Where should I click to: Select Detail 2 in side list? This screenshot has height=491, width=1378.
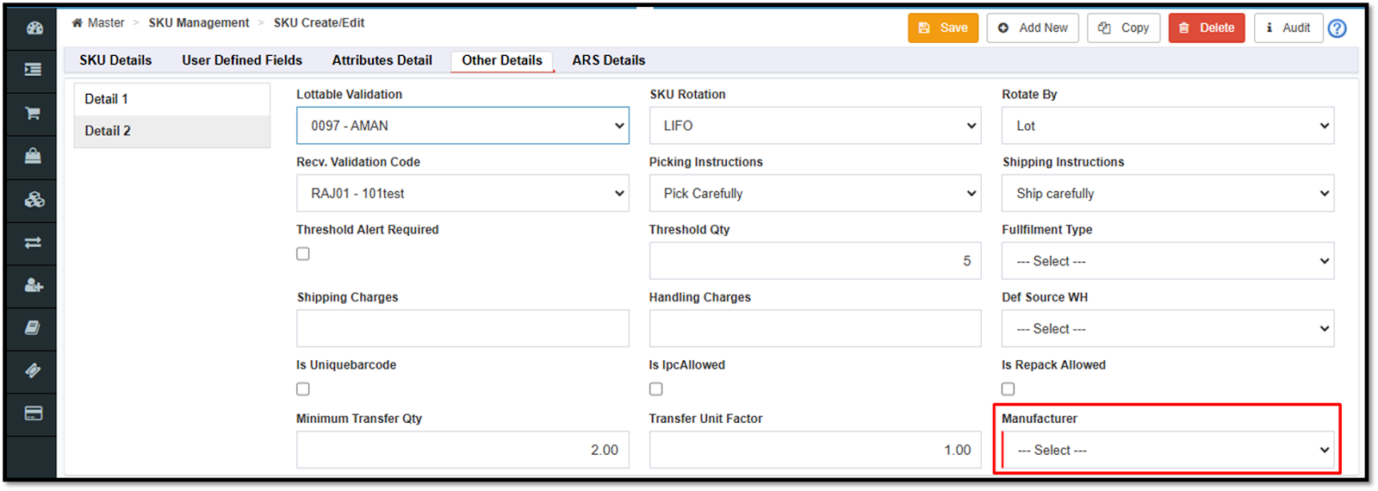click(x=172, y=131)
